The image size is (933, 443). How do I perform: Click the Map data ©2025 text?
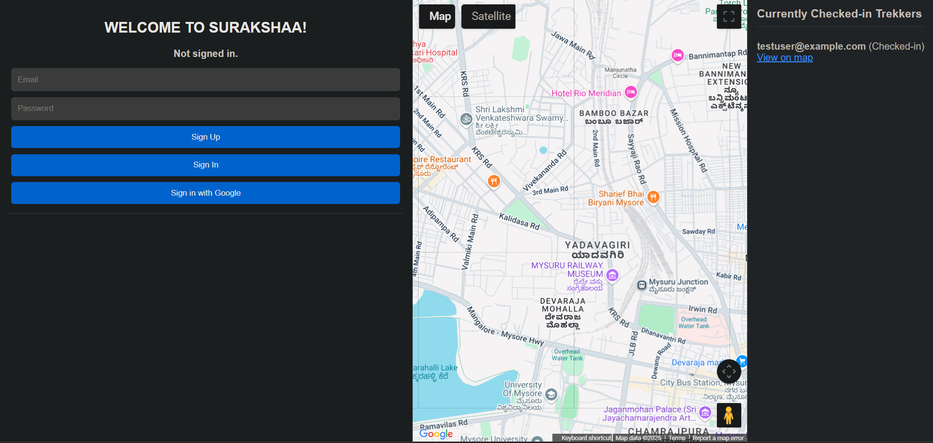(x=639, y=438)
